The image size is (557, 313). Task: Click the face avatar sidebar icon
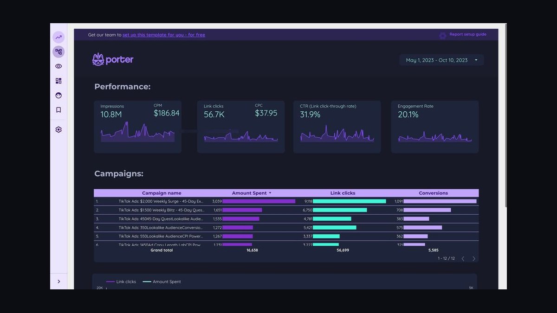58,96
